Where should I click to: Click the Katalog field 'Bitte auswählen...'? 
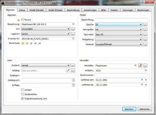[43, 71]
